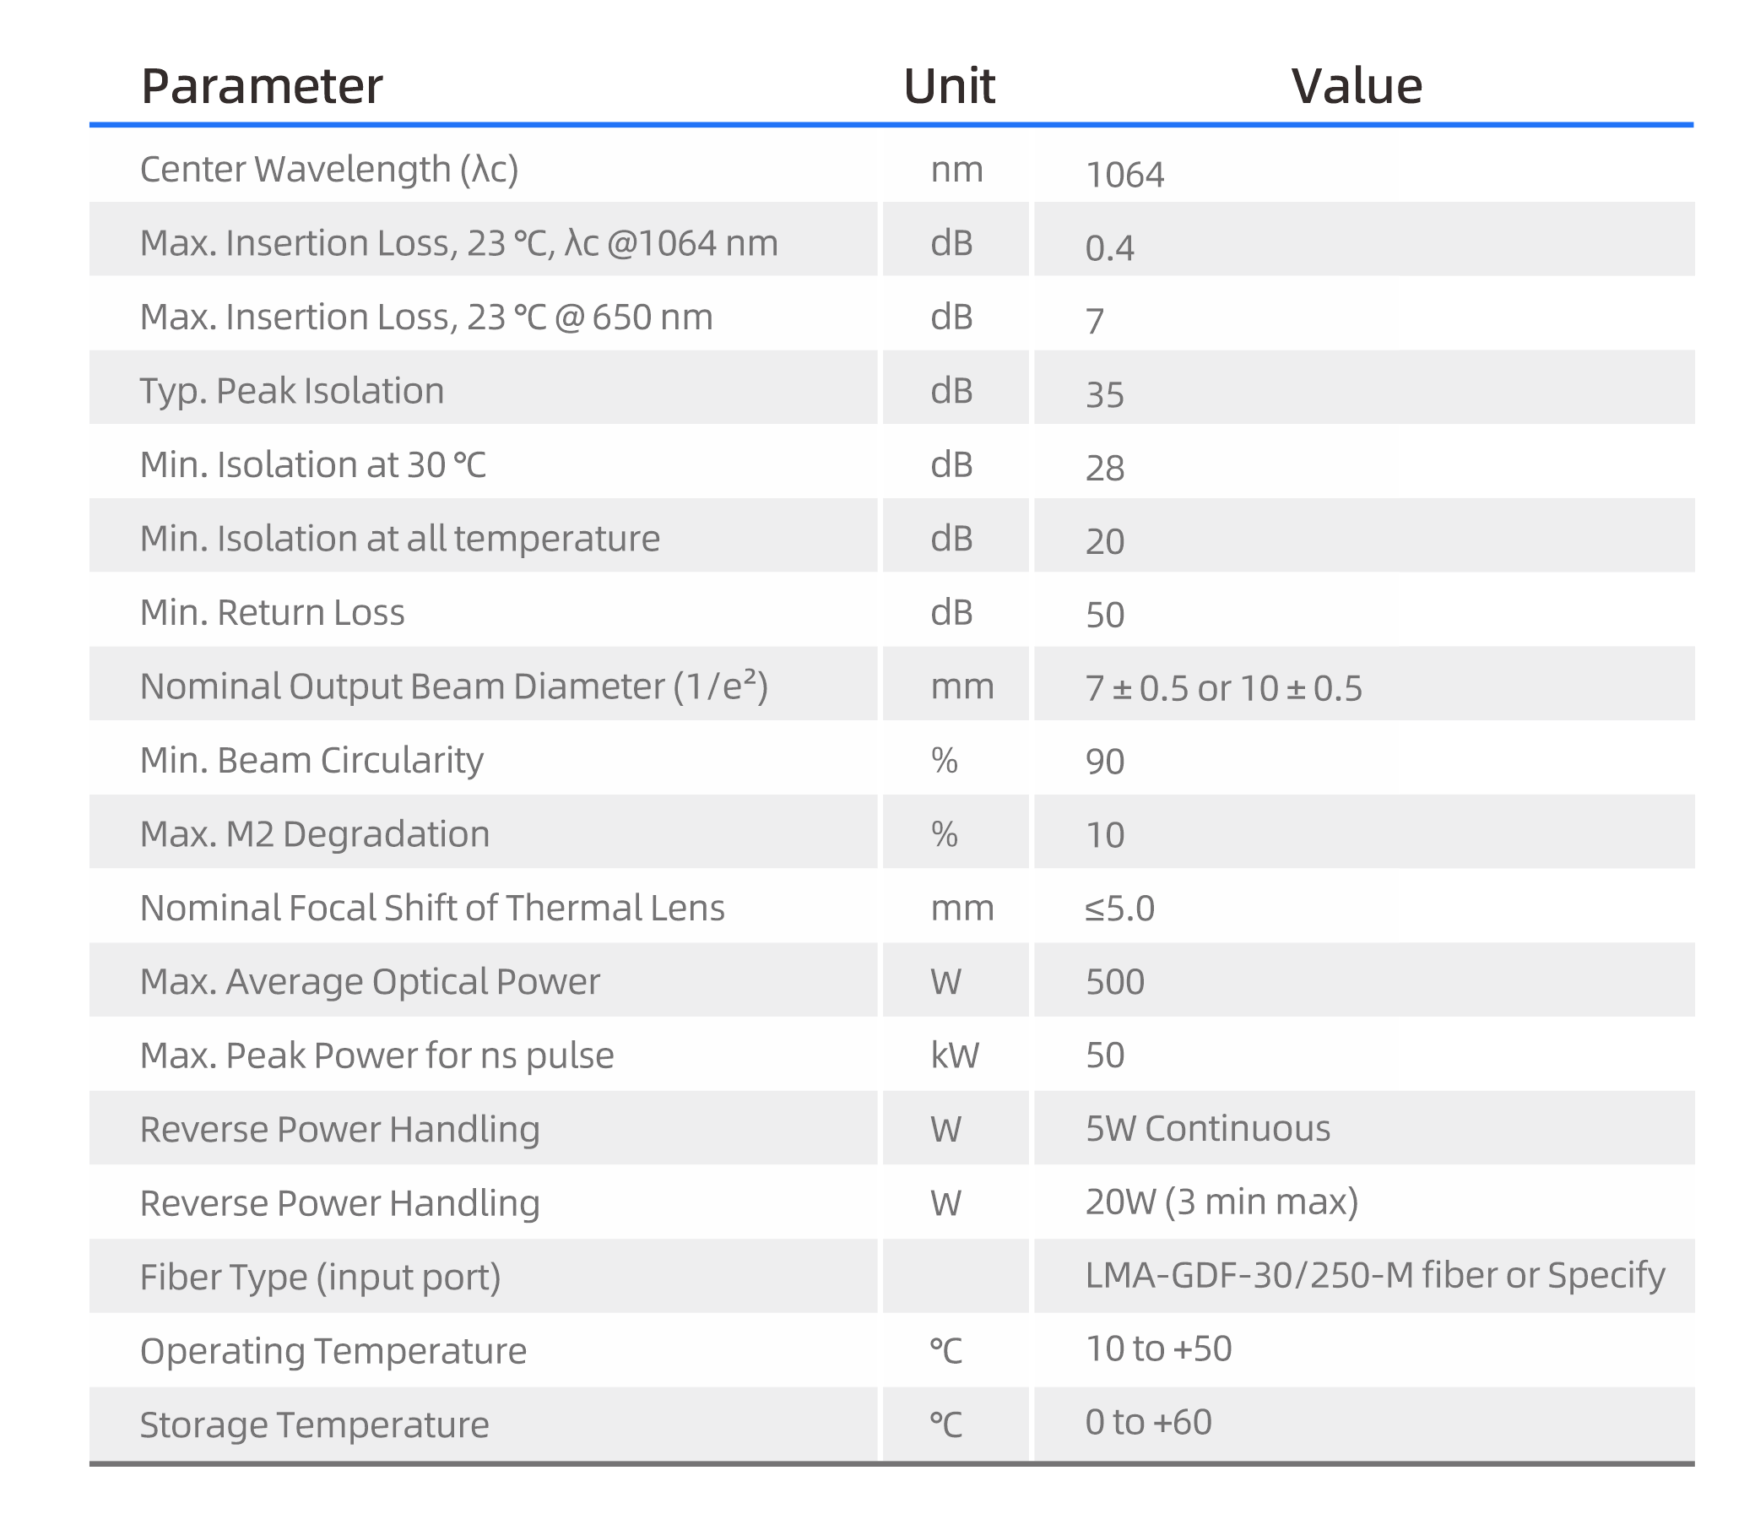The width and height of the screenshot is (1755, 1514).
Task: Click the ≤5.0 focal shift value
Action: tap(1119, 909)
